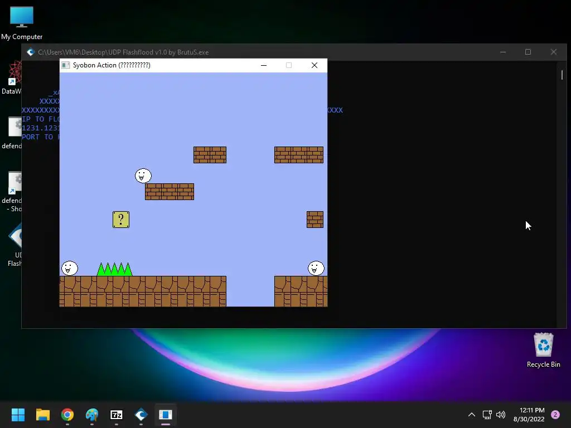Image resolution: width=571 pixels, height=428 pixels.
Task: Click the UDP Flashflood console title icon
Action: pyautogui.click(x=31, y=52)
